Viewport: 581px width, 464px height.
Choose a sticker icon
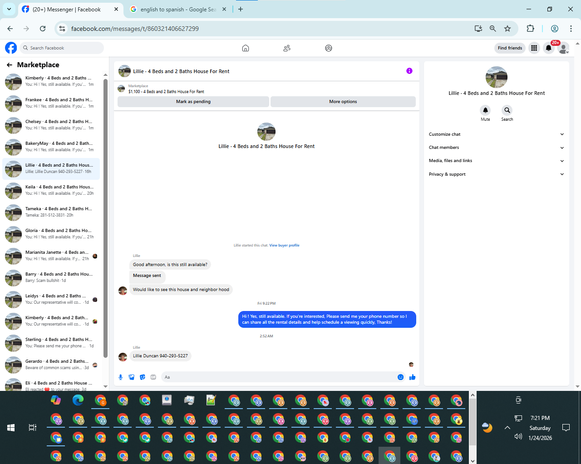tap(143, 377)
